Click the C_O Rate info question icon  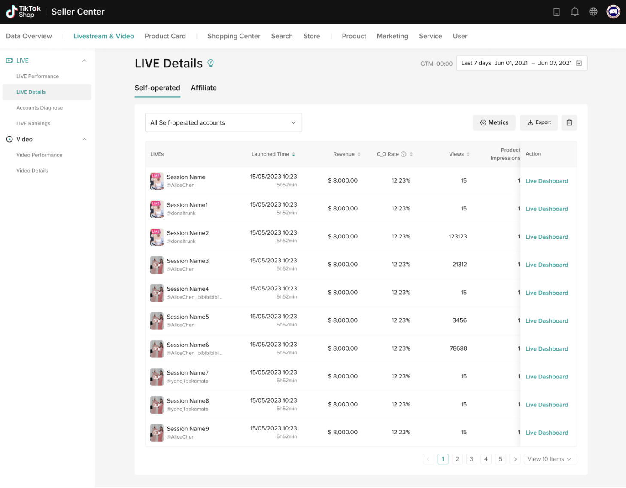pyautogui.click(x=403, y=154)
